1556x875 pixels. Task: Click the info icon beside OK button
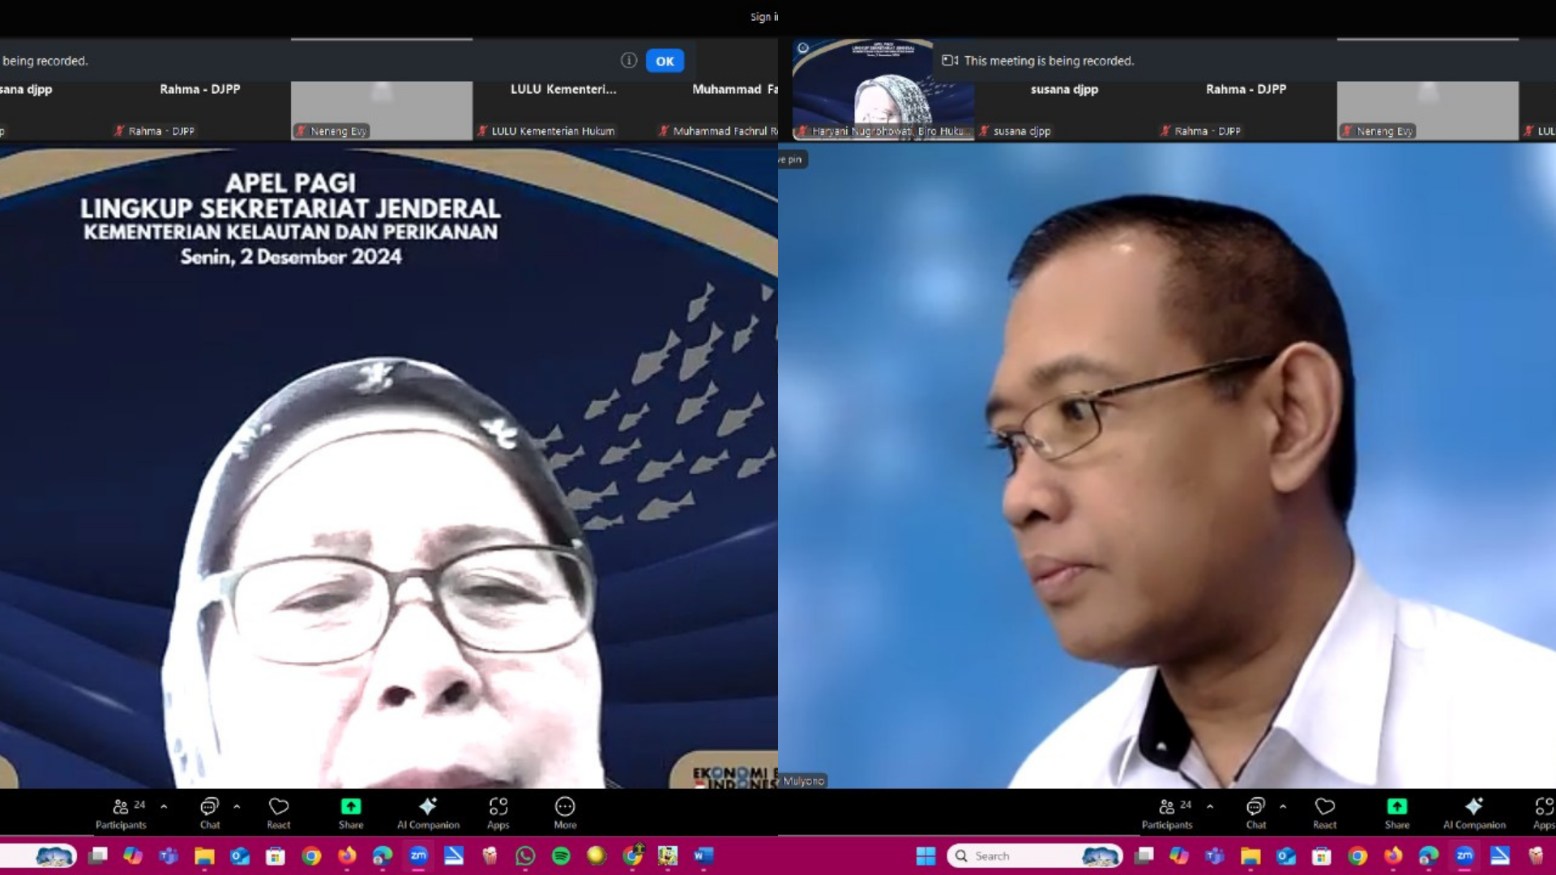tap(629, 60)
